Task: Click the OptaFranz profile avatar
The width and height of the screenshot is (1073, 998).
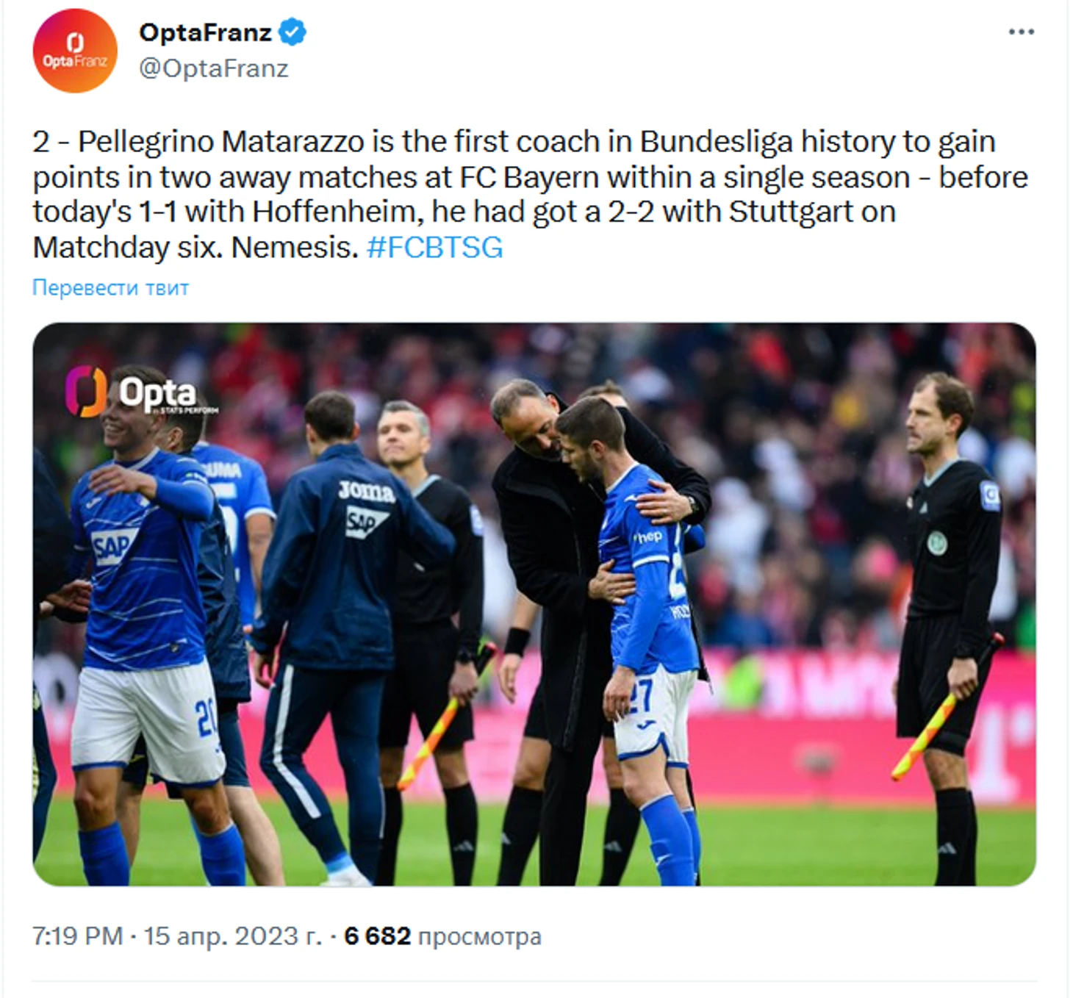Action: click(x=75, y=51)
